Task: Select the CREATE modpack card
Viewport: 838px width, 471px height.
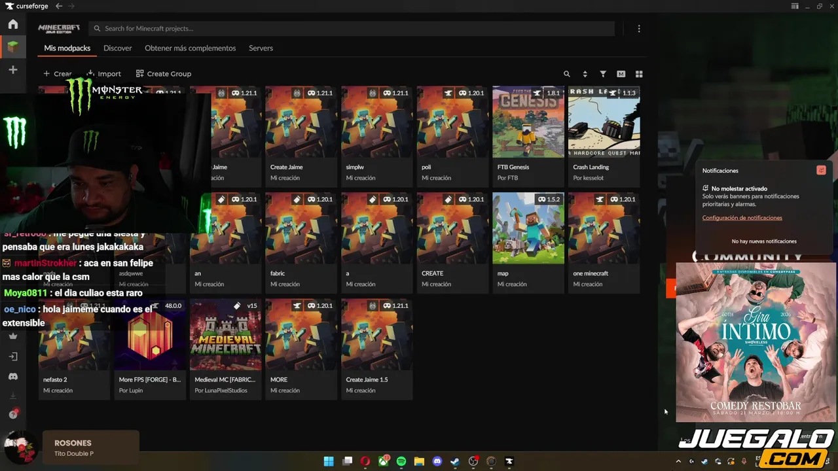Action: pyautogui.click(x=452, y=243)
